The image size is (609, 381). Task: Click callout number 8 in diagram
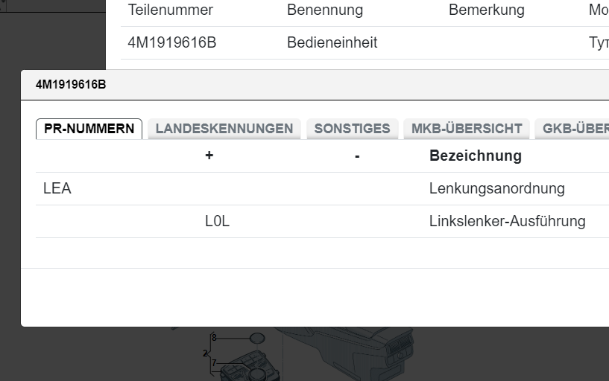pyautogui.click(x=214, y=338)
